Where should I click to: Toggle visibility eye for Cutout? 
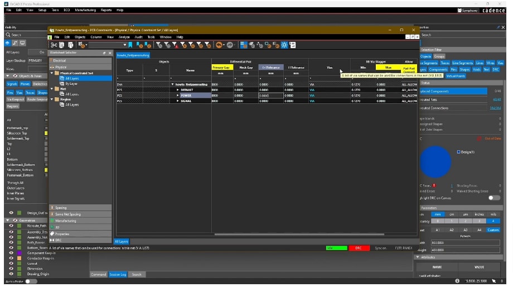(x=11, y=264)
